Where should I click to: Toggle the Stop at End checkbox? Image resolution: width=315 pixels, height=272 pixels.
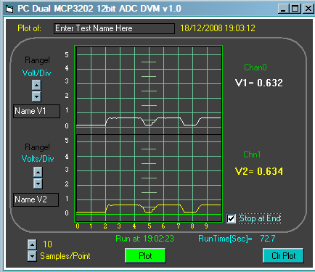click(231, 218)
